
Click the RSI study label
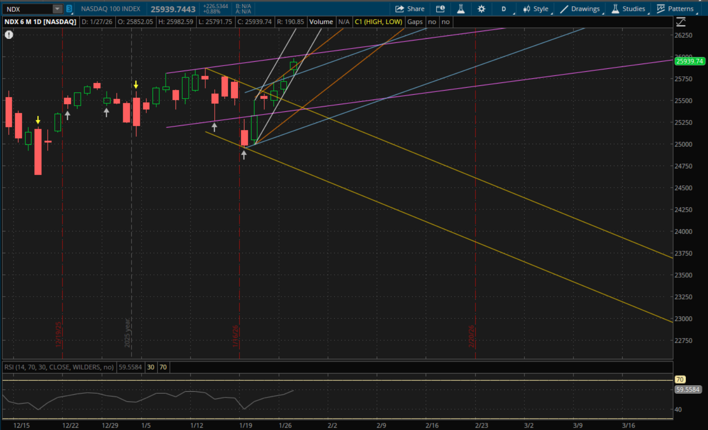click(59, 367)
